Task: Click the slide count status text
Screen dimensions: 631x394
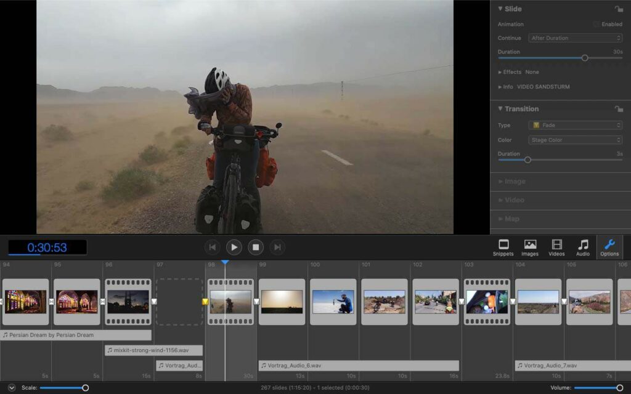Action: pyautogui.click(x=315, y=388)
